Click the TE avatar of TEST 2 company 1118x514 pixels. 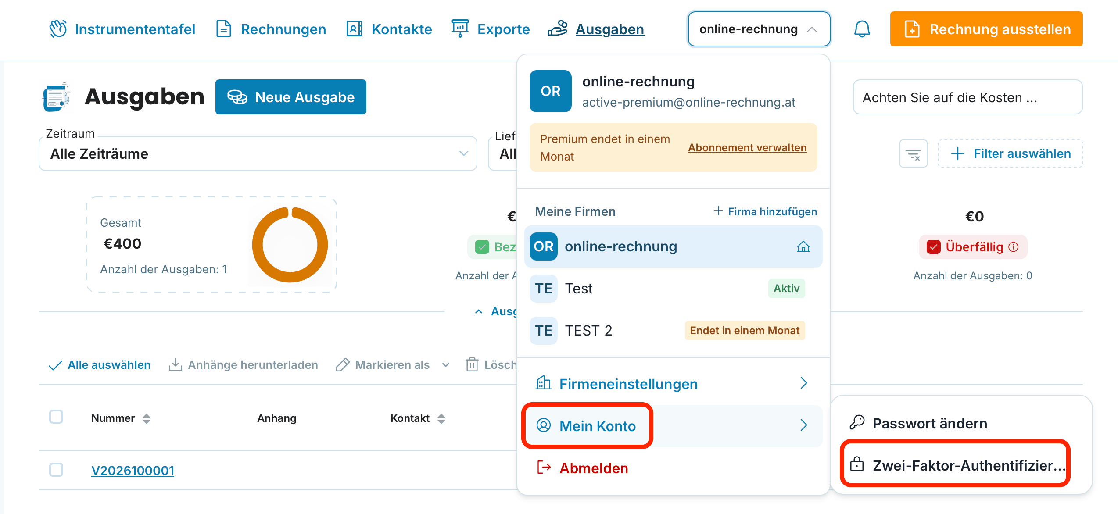click(x=543, y=331)
